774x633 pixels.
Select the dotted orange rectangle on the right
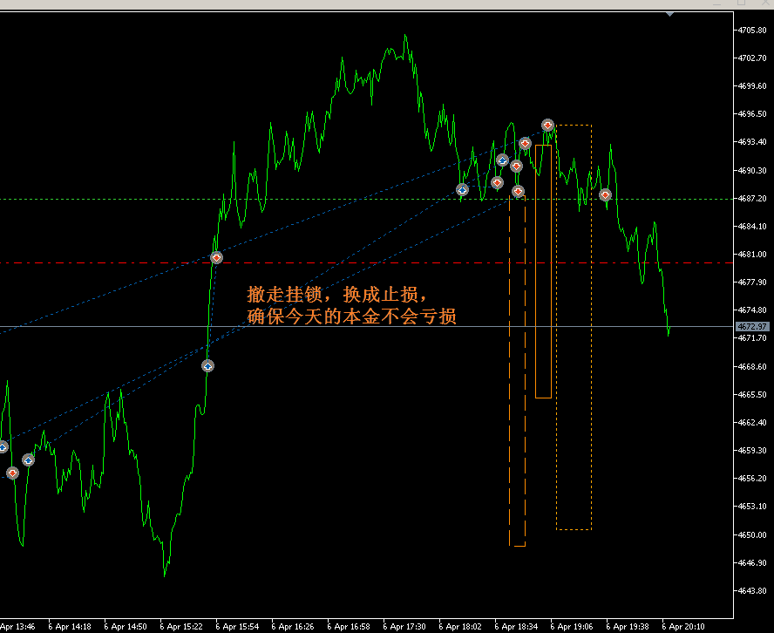pyautogui.click(x=591, y=349)
